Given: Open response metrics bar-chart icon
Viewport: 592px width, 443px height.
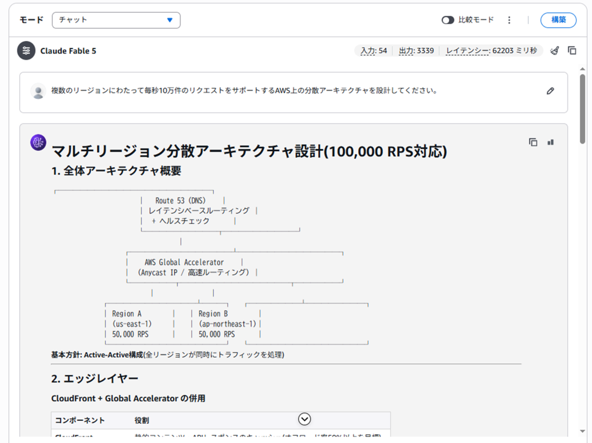Looking at the screenshot, I should 551,142.
